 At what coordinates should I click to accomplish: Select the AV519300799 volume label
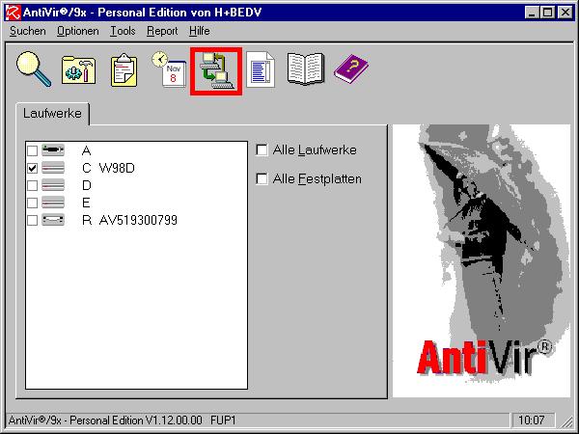[x=138, y=220]
